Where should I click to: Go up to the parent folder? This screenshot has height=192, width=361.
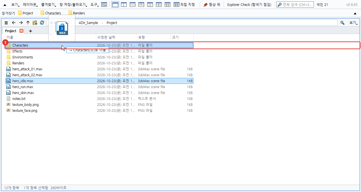(28, 23)
